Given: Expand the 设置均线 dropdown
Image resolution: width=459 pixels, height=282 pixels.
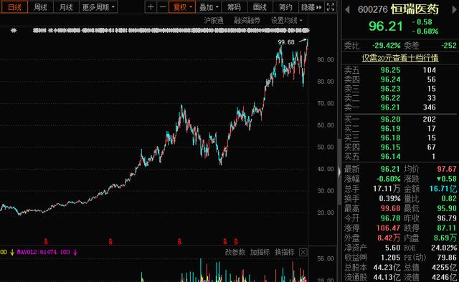Looking at the screenshot, I should tap(287, 21).
